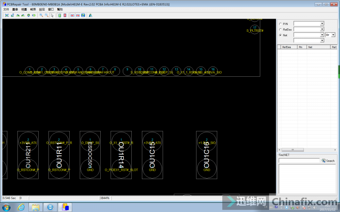Click the Part column header
340x212 pixels.
pos(334,47)
